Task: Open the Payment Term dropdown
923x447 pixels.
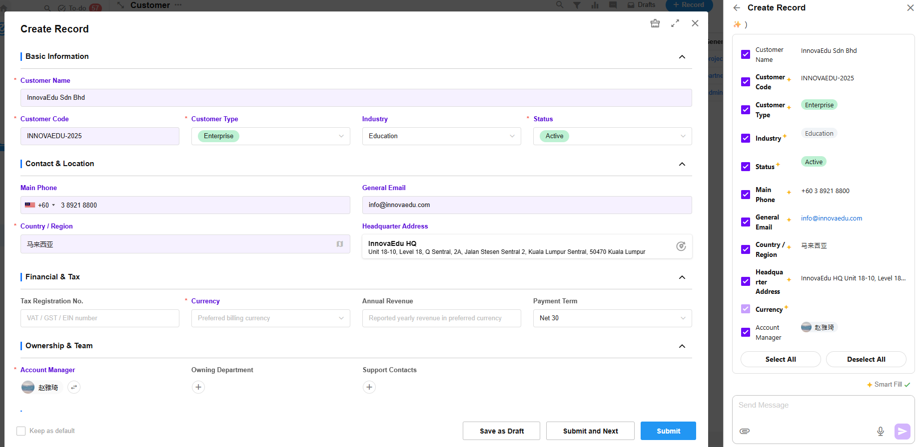Action: coord(612,318)
